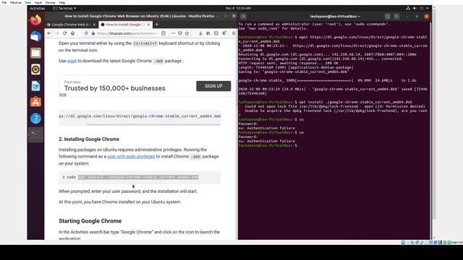Open the Terminal app menu in top bar
The width and height of the screenshot is (463, 260).
(64, 8)
